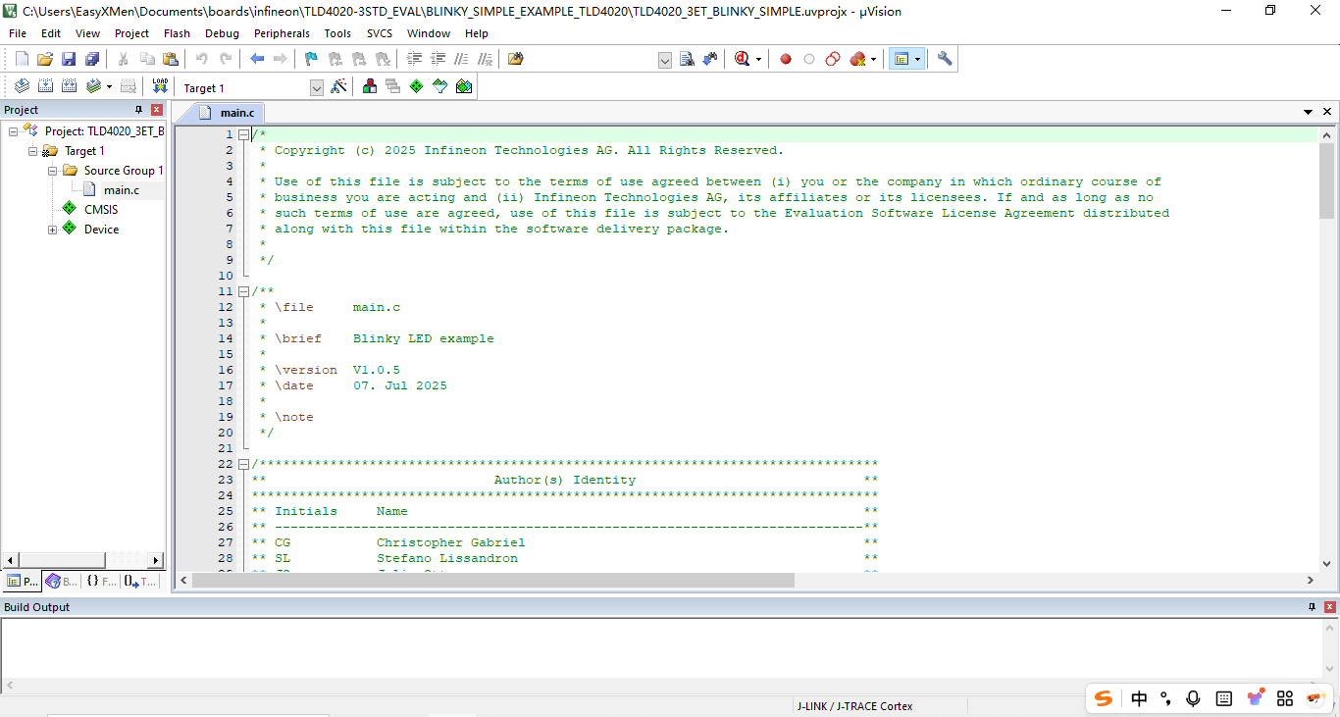Click the Disable all breakpoints icon
Screen dimensions: 1340x717
point(833,59)
